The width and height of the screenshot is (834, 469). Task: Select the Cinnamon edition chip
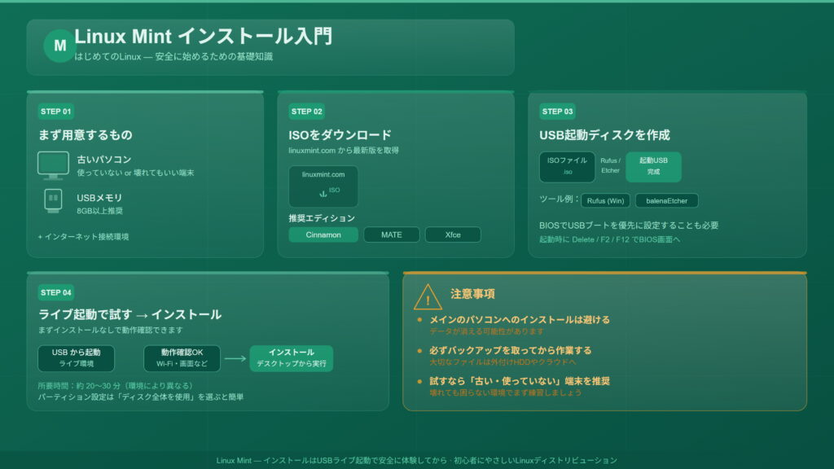[323, 234]
